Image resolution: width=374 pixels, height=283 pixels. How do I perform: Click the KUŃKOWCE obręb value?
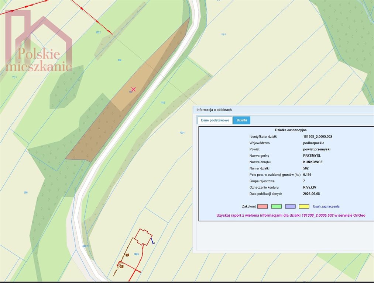313,162
